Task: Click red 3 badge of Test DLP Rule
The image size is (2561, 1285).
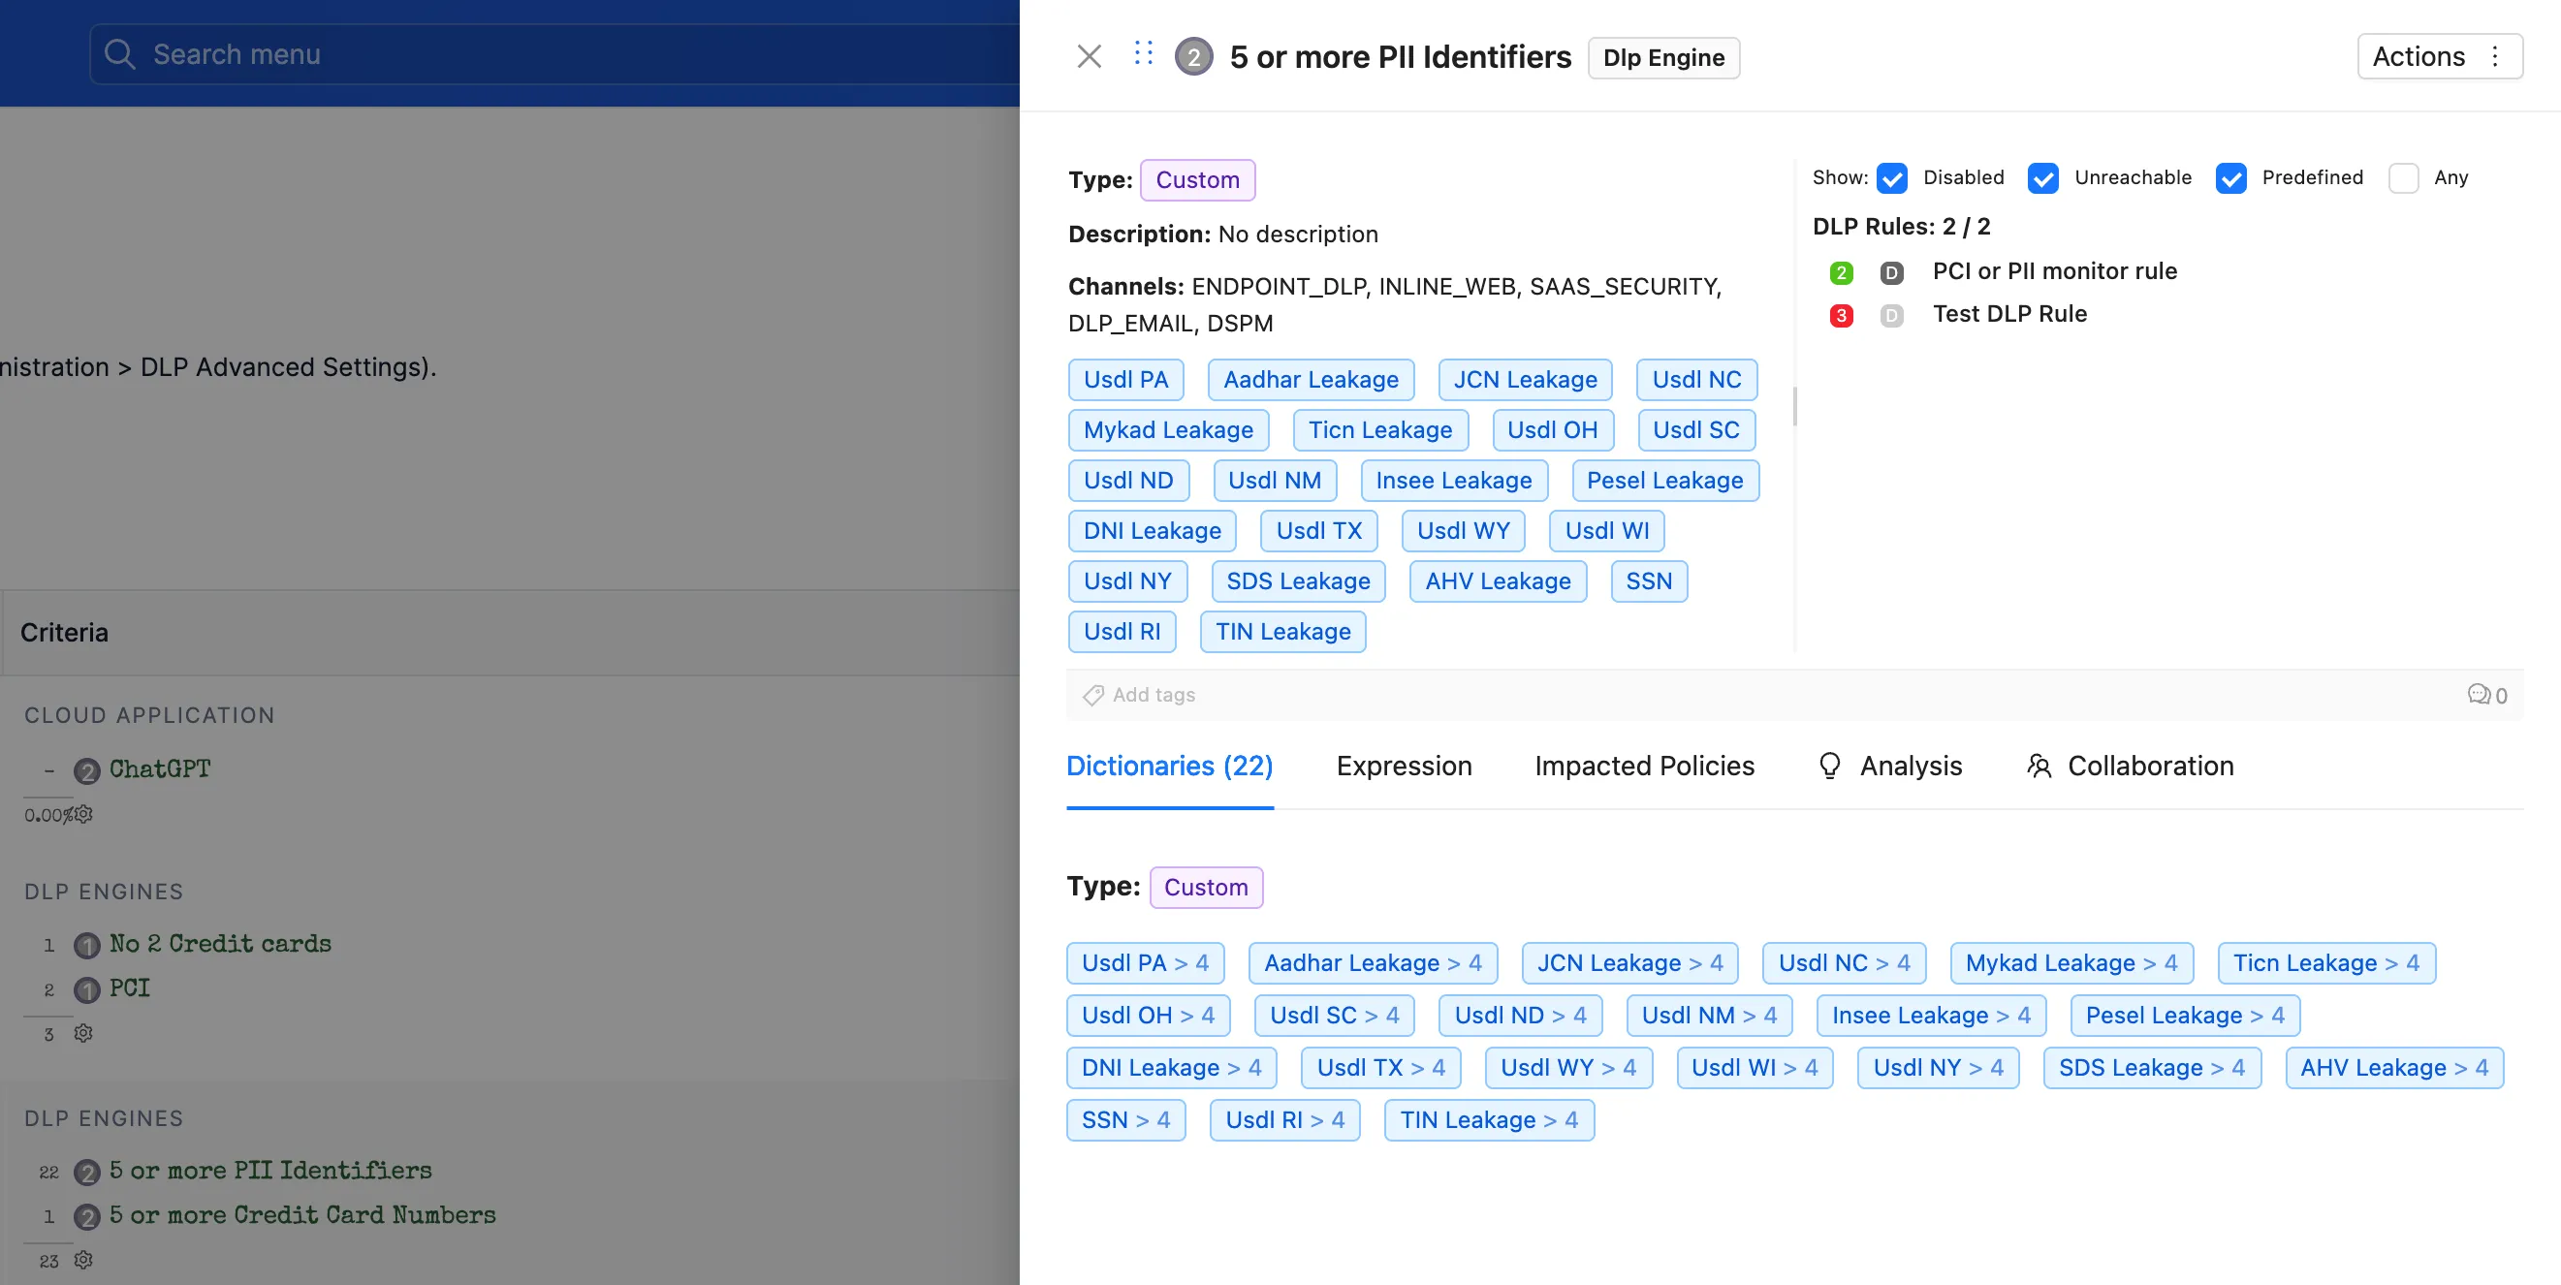Action: 1840,315
